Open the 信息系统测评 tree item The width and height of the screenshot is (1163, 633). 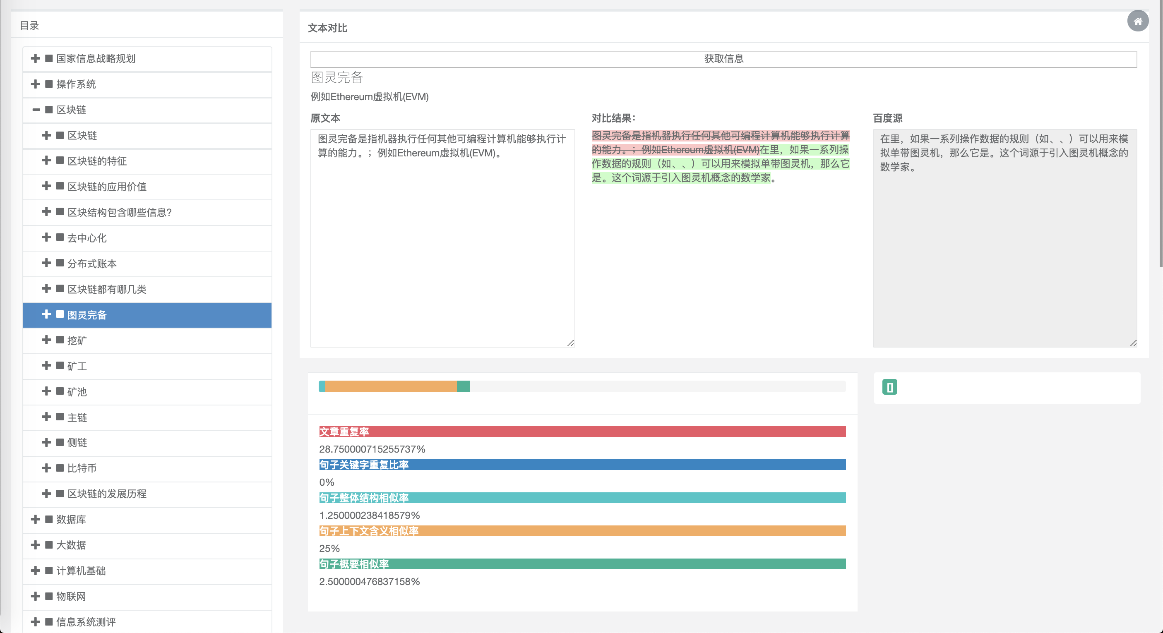[x=147, y=622]
